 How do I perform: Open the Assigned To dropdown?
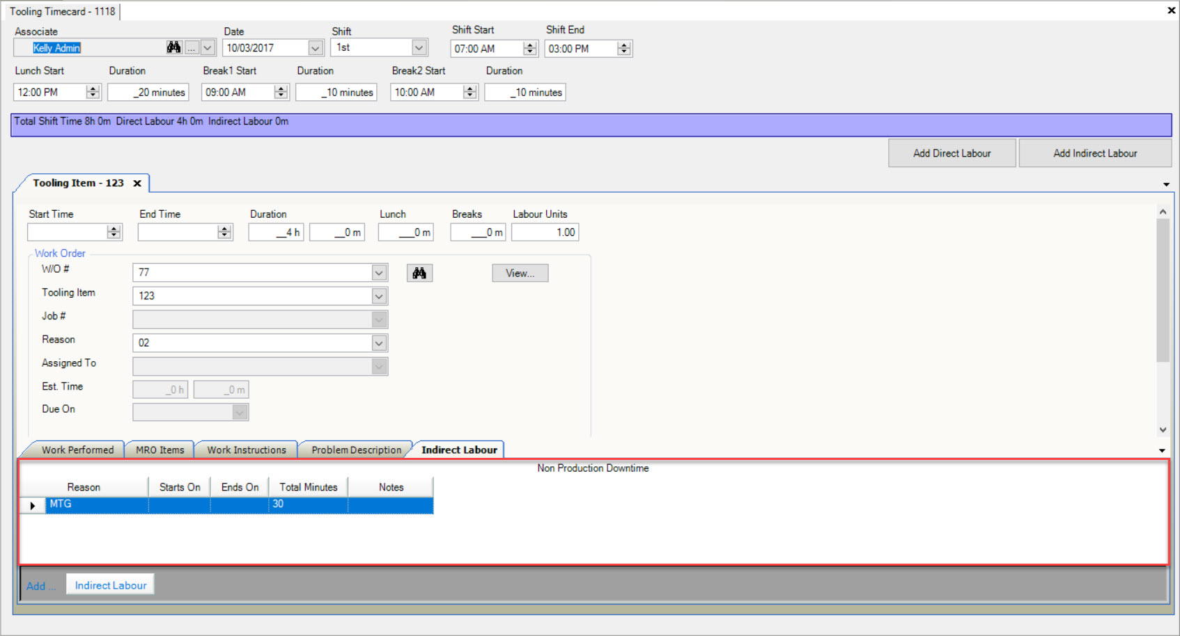click(379, 367)
